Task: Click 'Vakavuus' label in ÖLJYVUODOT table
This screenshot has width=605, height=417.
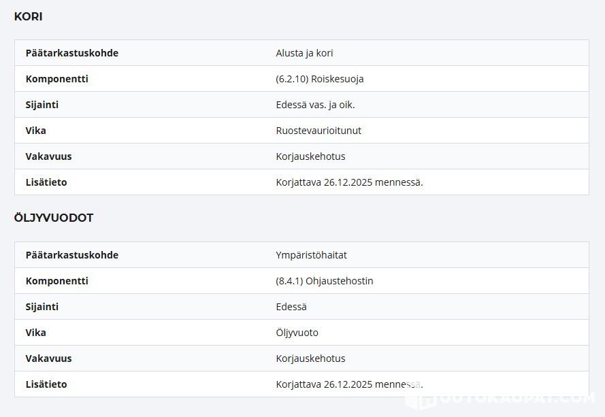Action: [49, 358]
